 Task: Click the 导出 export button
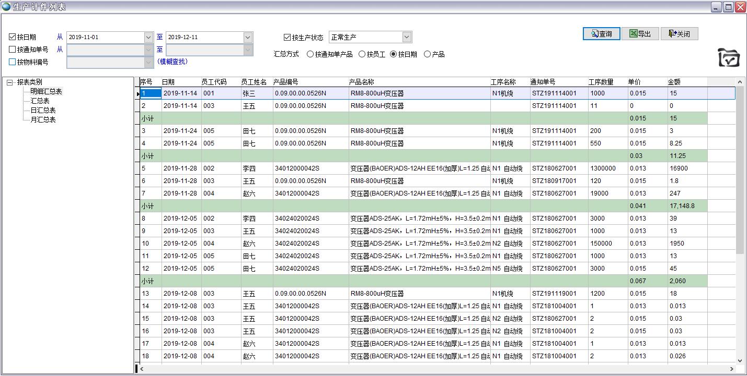point(640,34)
